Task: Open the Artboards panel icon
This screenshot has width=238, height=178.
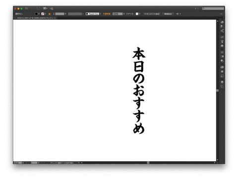Action: [222, 87]
